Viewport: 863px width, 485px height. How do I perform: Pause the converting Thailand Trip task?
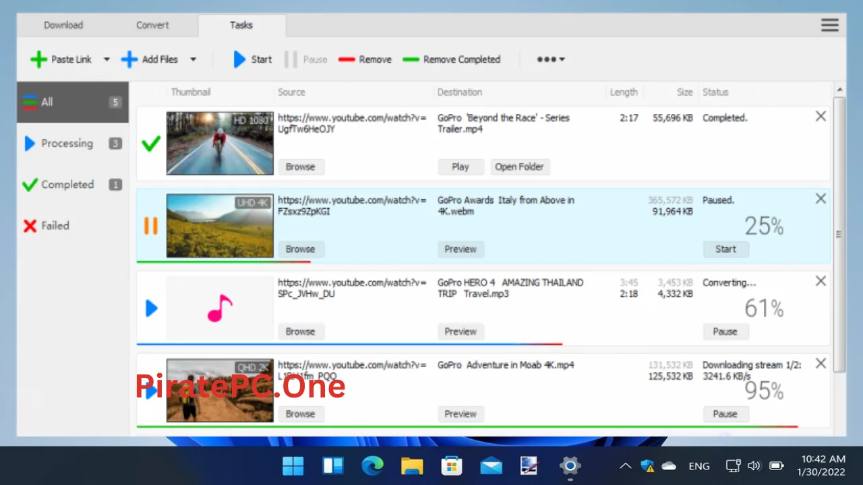click(725, 331)
